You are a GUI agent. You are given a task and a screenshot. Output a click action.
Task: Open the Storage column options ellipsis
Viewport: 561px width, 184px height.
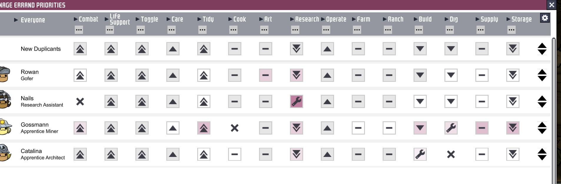512,30
